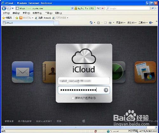159x133 pixels.
Task: Click the Favorites star button
Action: tap(7, 18)
